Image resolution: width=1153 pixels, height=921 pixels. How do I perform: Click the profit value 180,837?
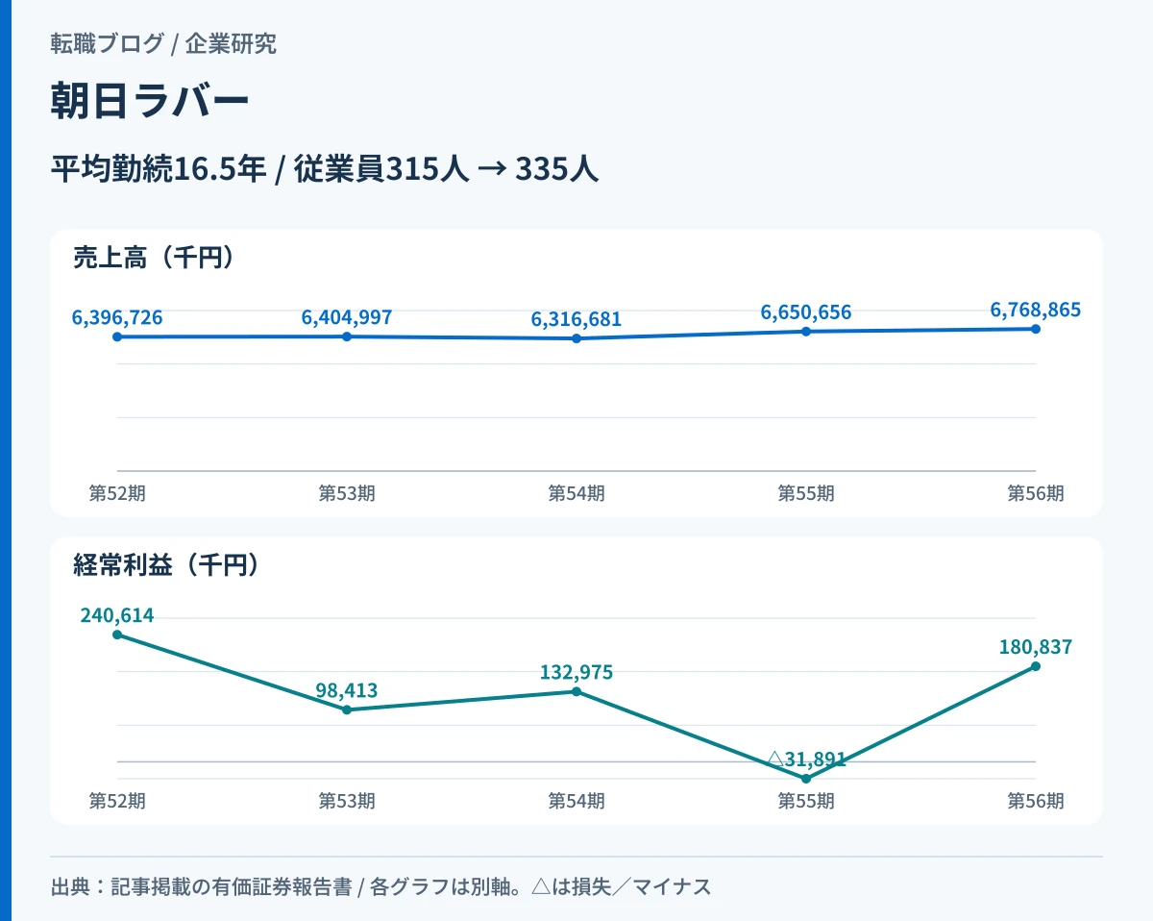click(x=1036, y=647)
